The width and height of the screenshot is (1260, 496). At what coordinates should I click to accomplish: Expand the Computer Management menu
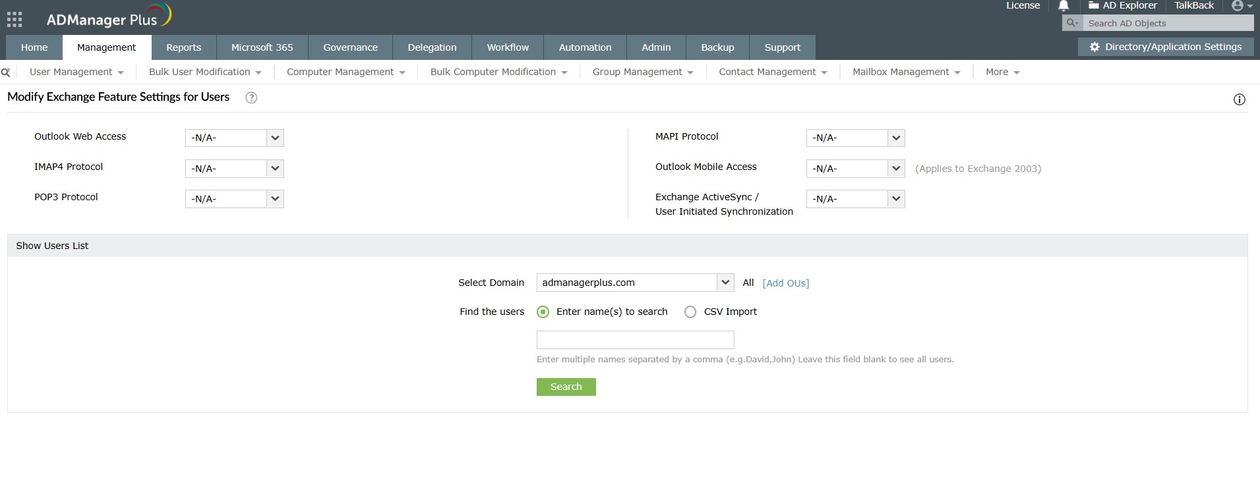click(x=345, y=72)
